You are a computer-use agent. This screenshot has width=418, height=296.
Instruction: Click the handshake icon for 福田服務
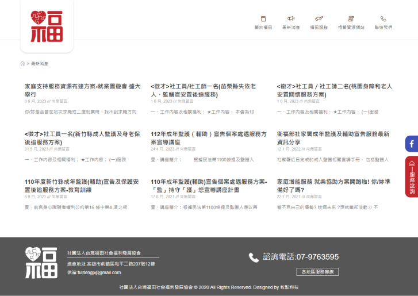click(319, 19)
